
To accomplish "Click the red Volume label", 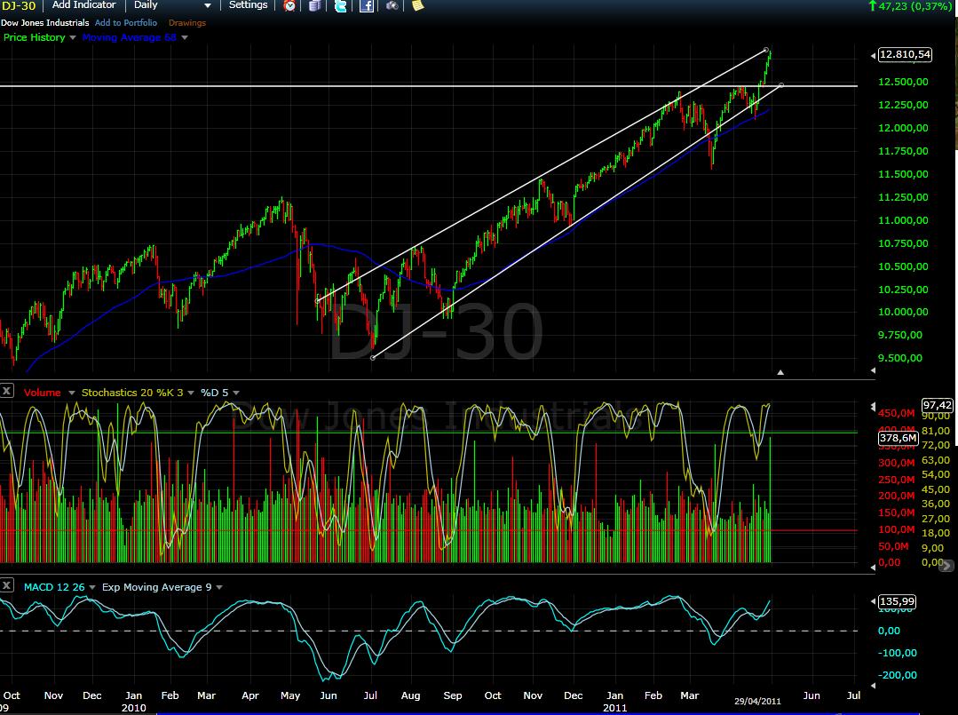I will [42, 393].
